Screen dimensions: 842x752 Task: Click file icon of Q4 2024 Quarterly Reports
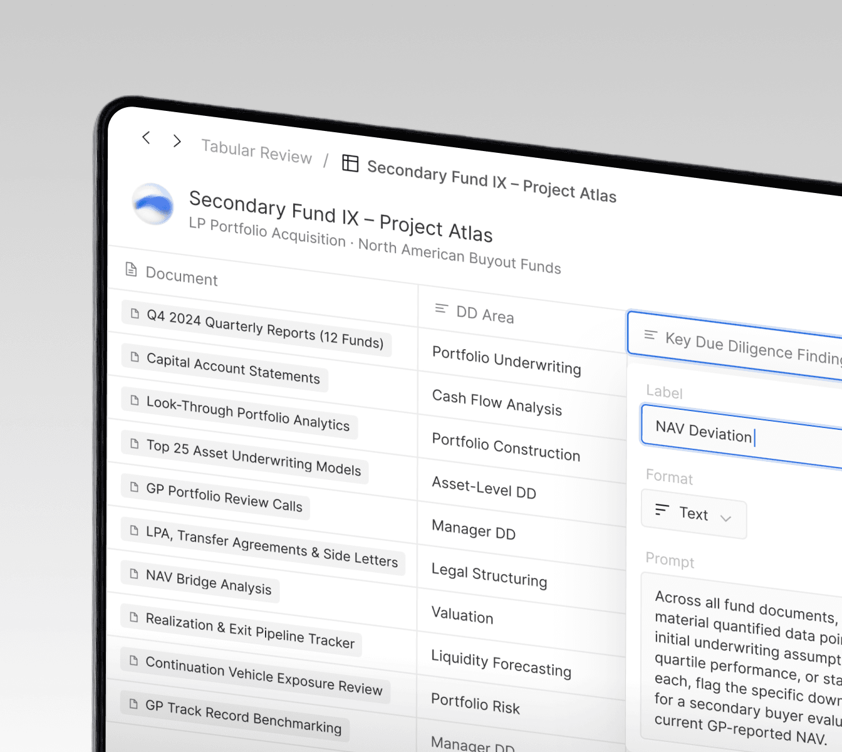(x=135, y=313)
